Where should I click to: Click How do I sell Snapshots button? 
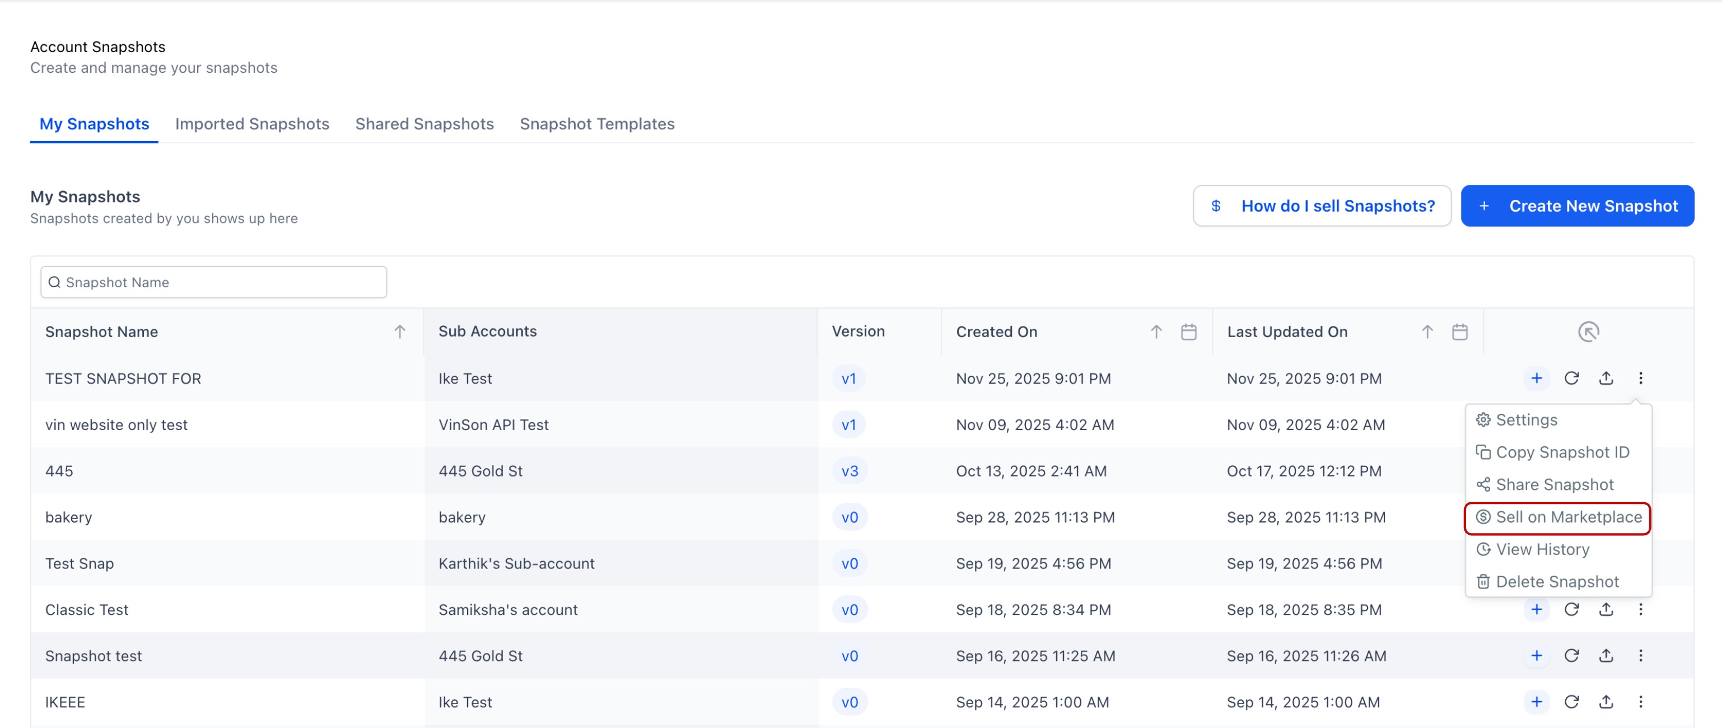1322,206
